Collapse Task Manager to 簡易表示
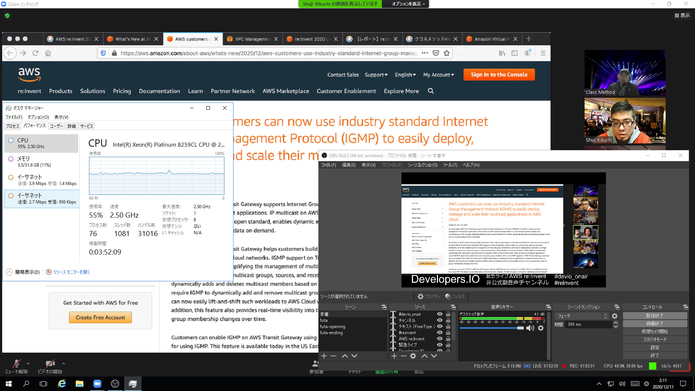 [x=23, y=272]
